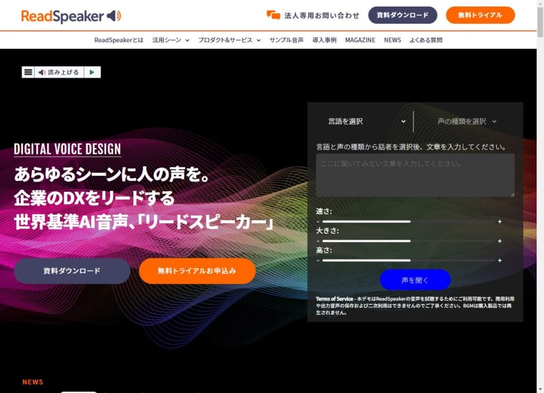544x393 pixels.
Task: Click the demo text input area
Action: pos(415,175)
